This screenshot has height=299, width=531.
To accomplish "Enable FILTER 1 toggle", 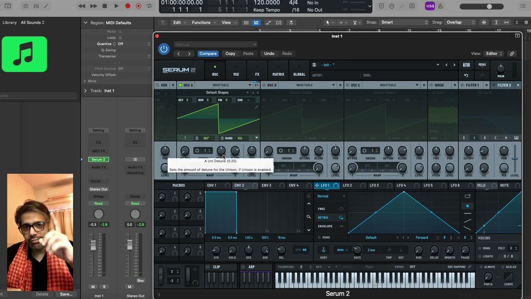I will point(463,85).
